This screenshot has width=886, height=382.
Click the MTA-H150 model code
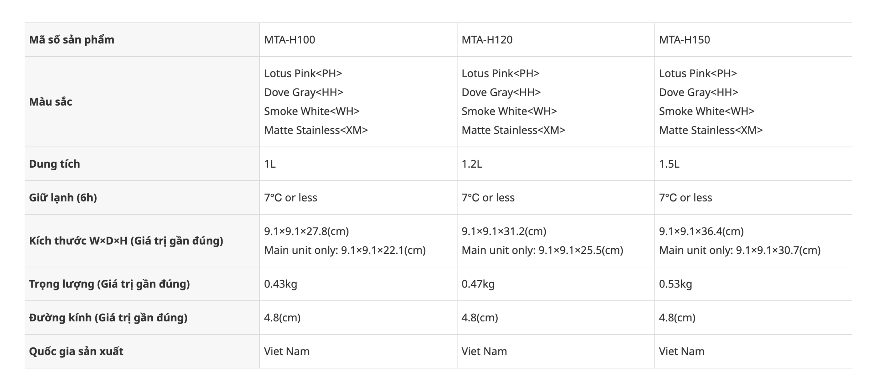pos(684,40)
